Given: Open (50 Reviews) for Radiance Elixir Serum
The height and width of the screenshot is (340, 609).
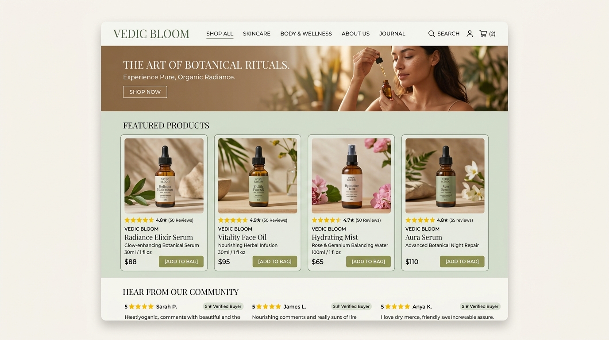Looking at the screenshot, I should pyautogui.click(x=181, y=220).
